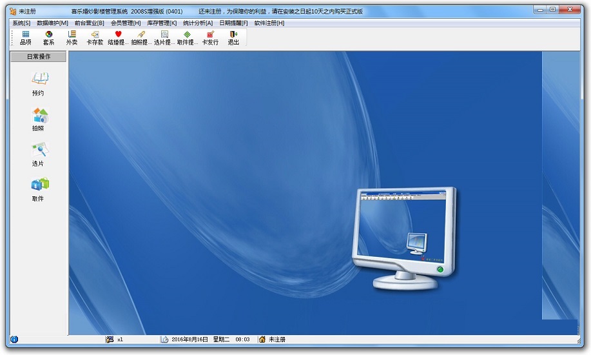This screenshot has height=355, width=591.
Task: Click the 2016年8月16日 date in status bar
Action: click(189, 340)
